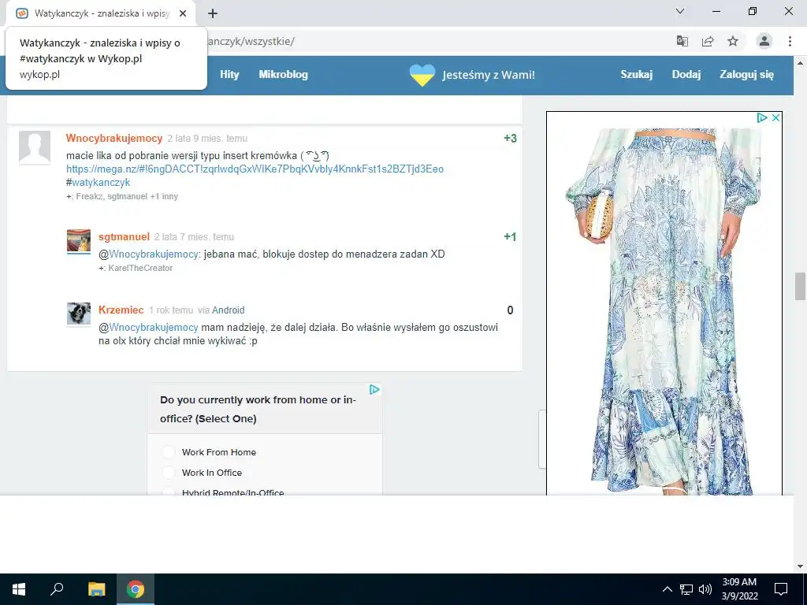Share this page icon
Image resolution: width=807 pixels, height=605 pixels.
pos(708,41)
